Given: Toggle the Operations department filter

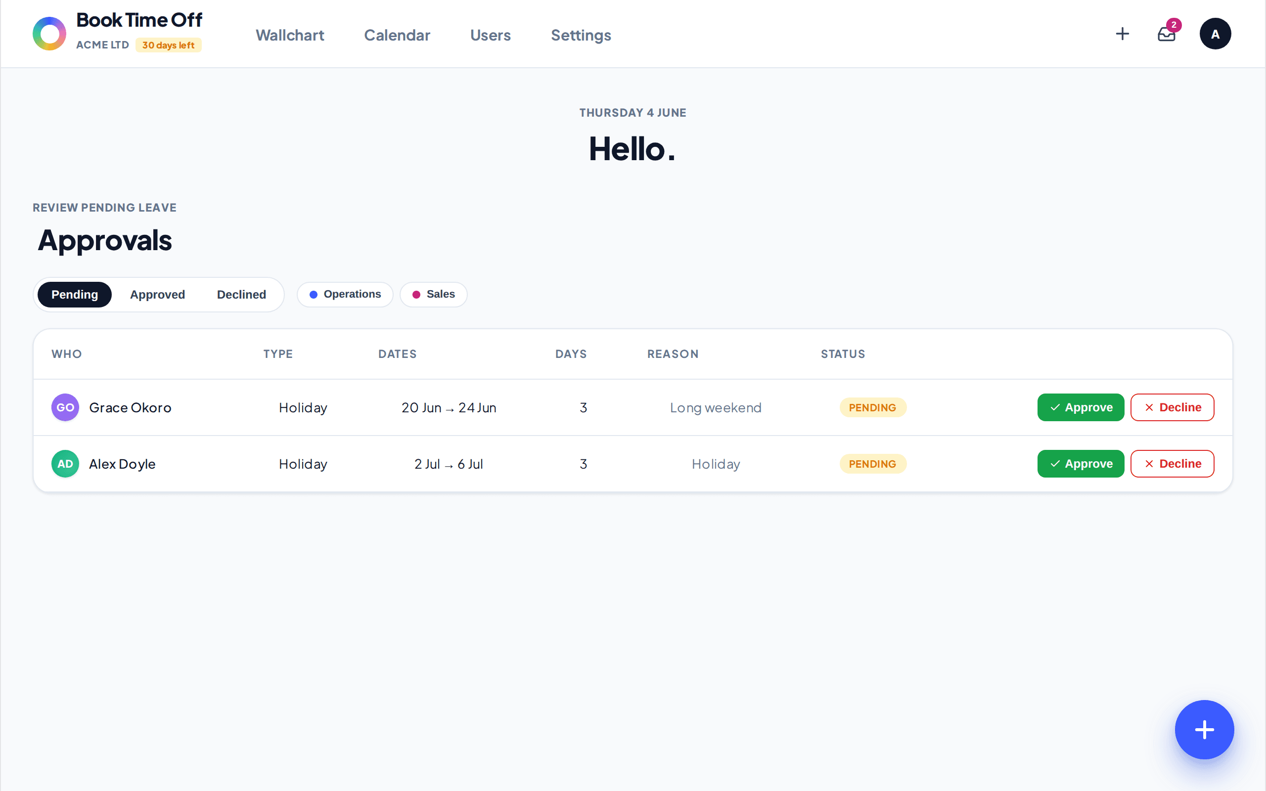Looking at the screenshot, I should [x=345, y=295].
